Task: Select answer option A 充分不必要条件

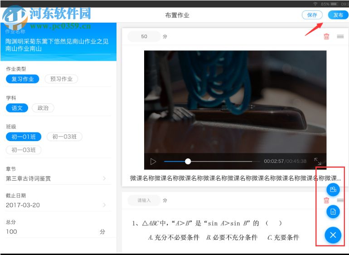Action: (x=174, y=238)
